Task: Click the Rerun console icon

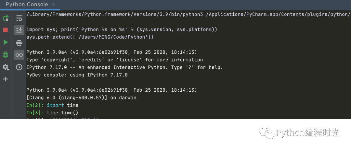Action: [x=6, y=18]
